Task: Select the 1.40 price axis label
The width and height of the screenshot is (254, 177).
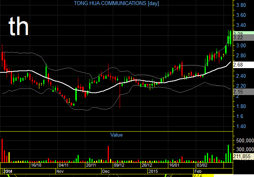Action: tap(241, 126)
